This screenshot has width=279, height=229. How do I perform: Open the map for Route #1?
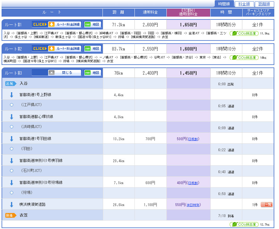click(93, 24)
